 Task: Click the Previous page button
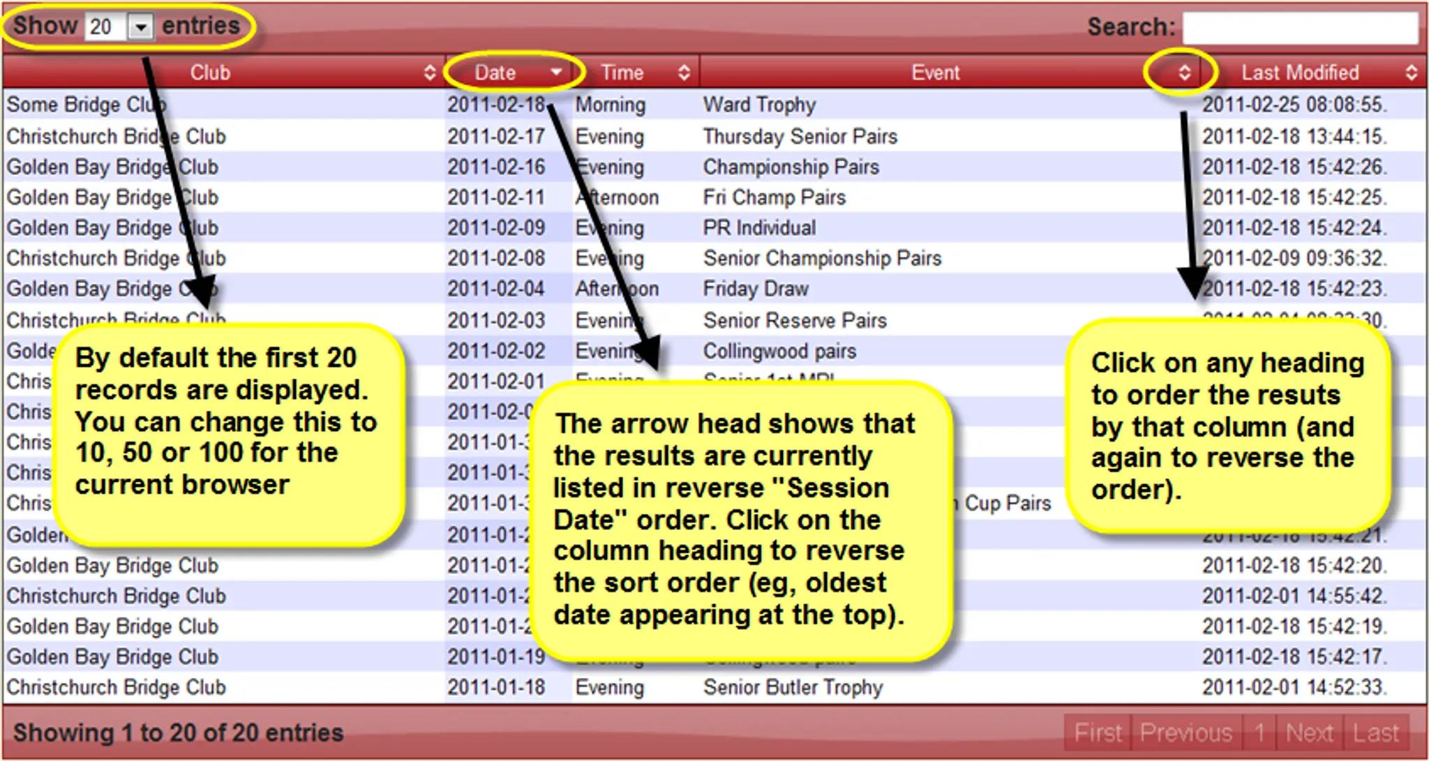pos(1185,732)
